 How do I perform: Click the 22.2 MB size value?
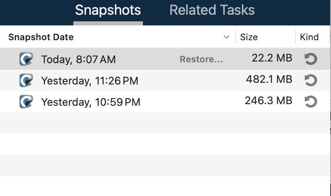click(272, 58)
